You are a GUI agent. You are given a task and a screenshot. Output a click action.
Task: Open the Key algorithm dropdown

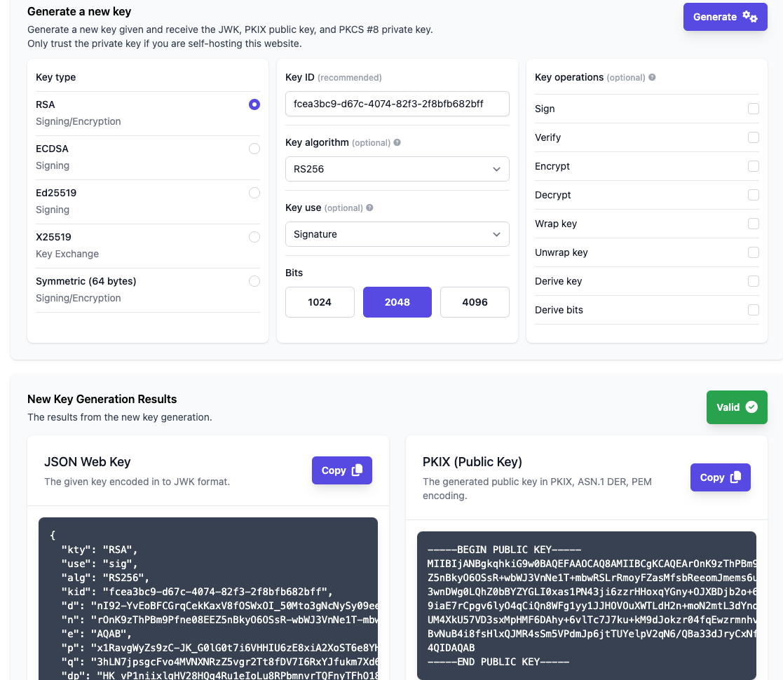[x=397, y=169]
